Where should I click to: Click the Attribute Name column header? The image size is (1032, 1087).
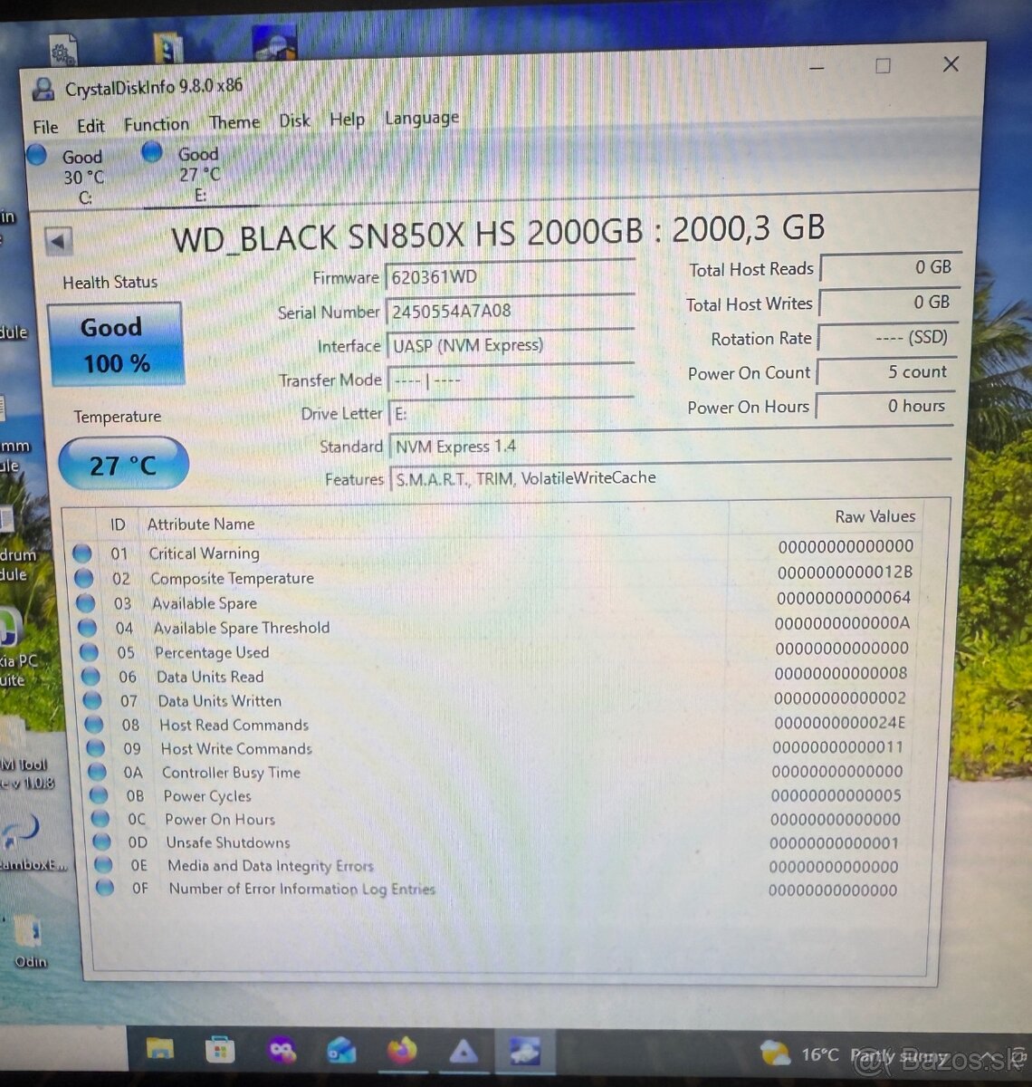201,524
